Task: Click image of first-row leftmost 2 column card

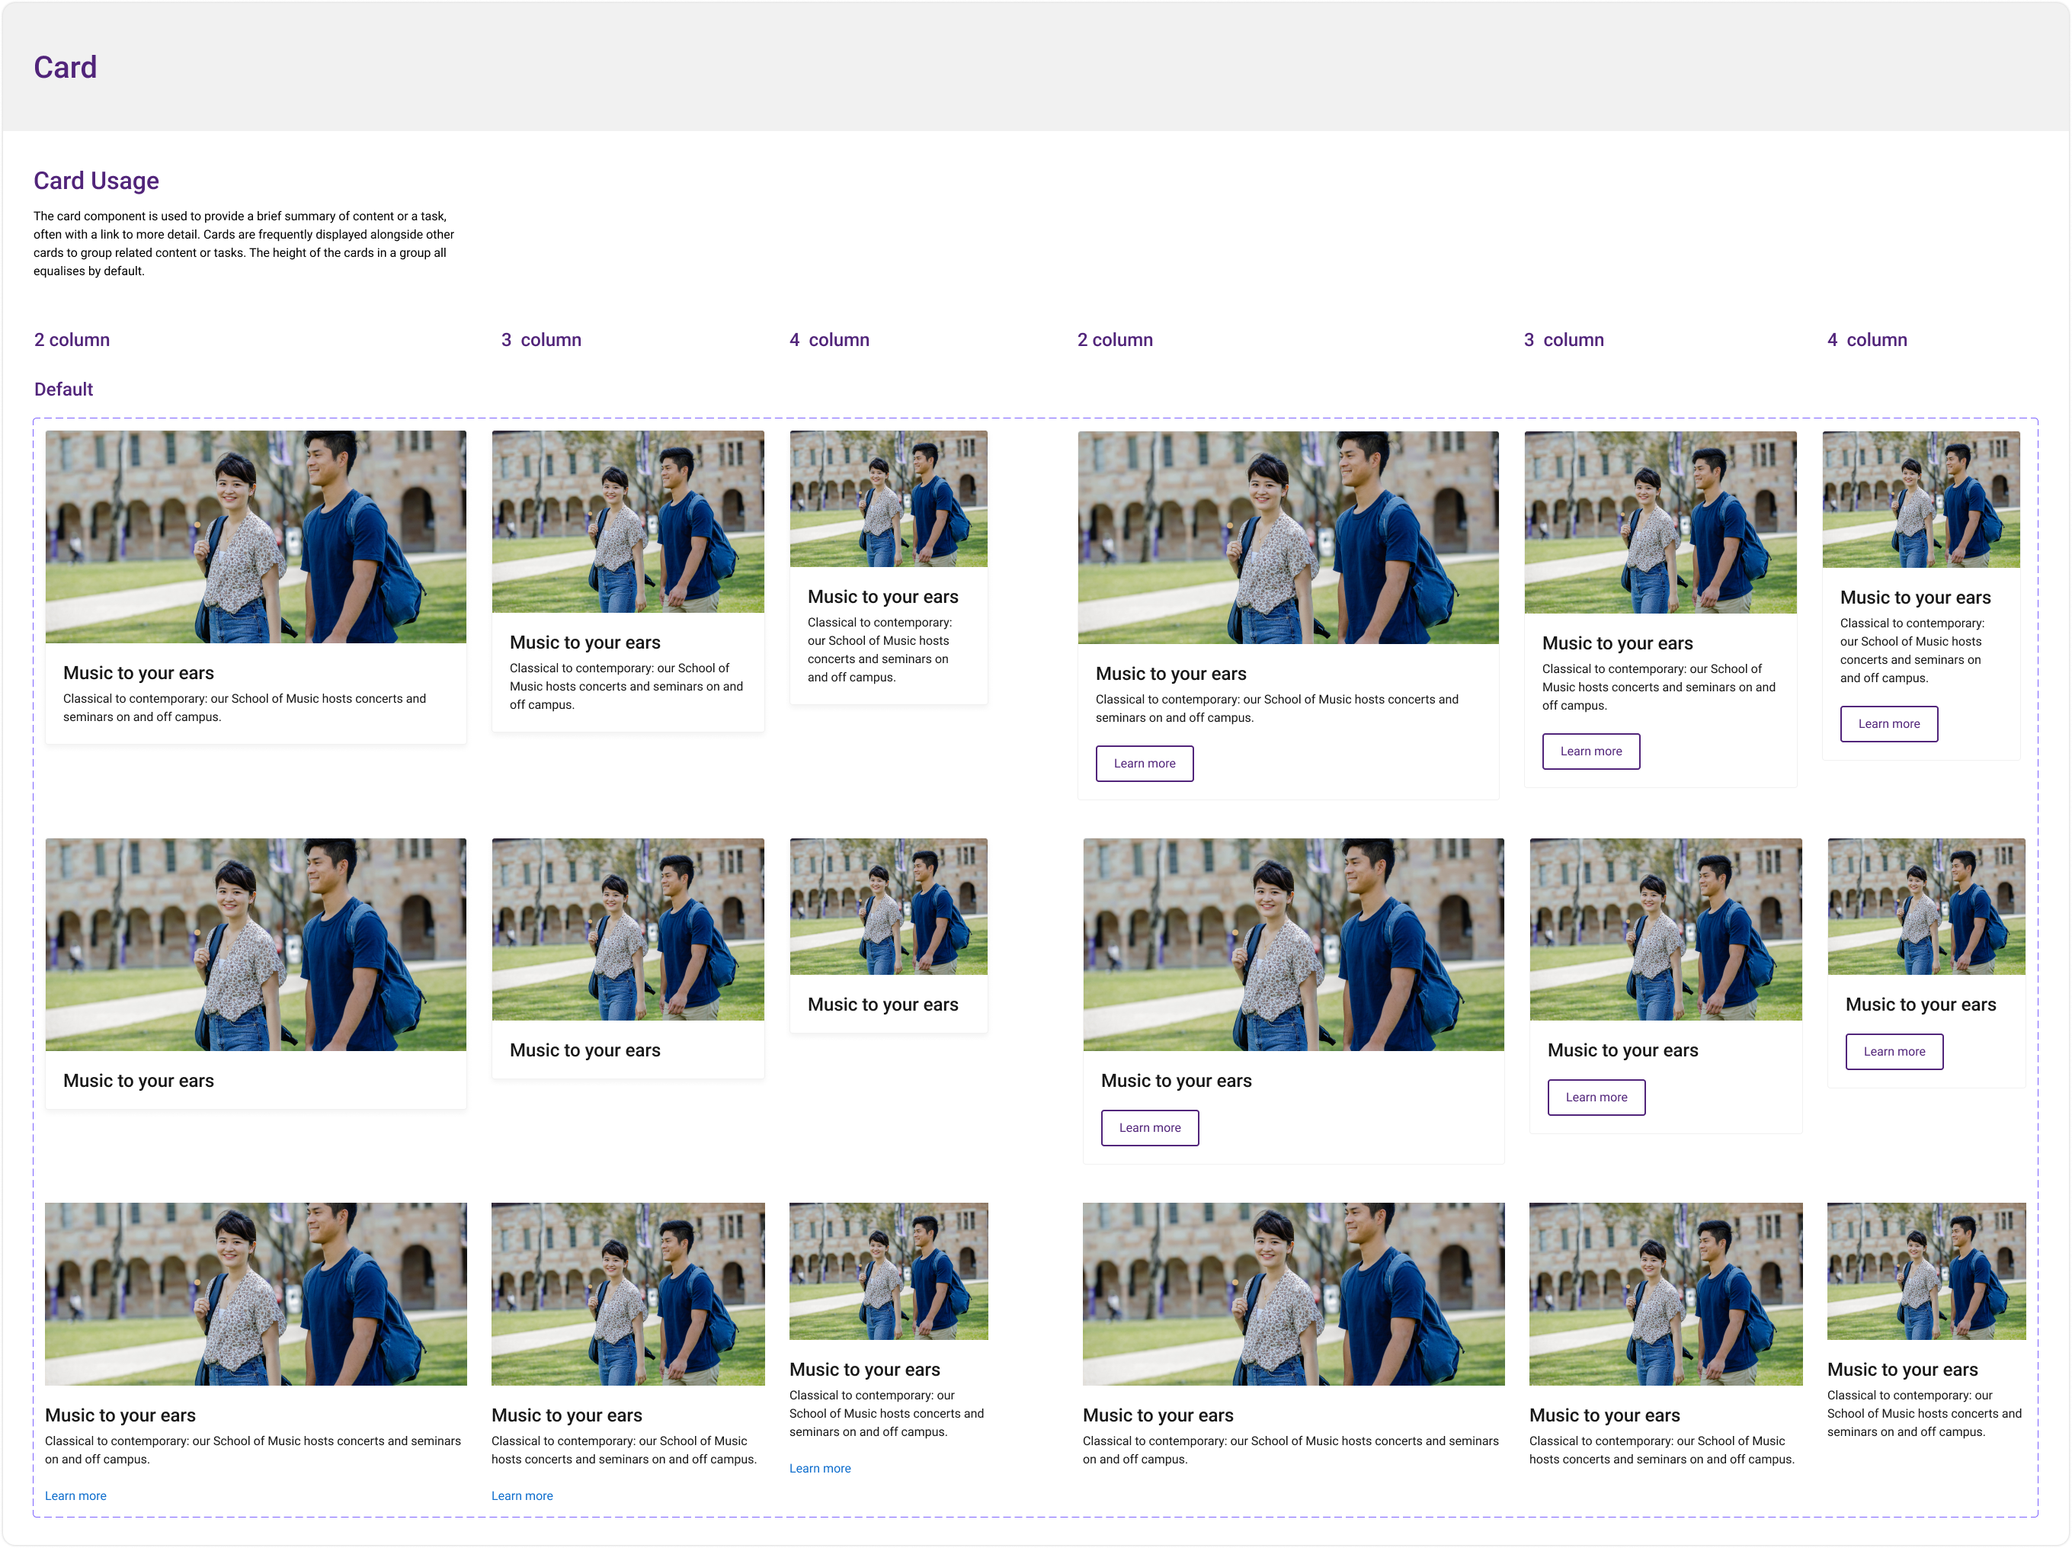Action: click(x=256, y=536)
